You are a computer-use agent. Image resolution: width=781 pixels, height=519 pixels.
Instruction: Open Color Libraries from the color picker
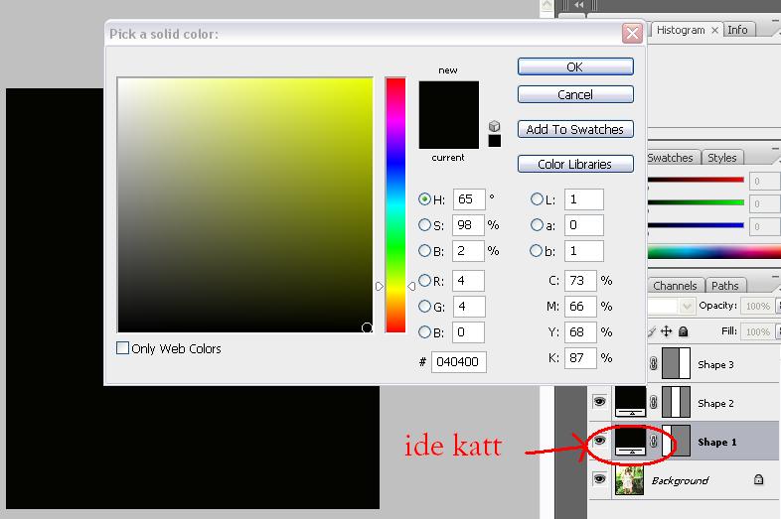575,164
